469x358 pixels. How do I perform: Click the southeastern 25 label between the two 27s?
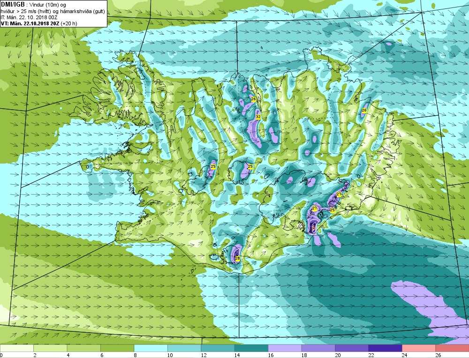333,210
